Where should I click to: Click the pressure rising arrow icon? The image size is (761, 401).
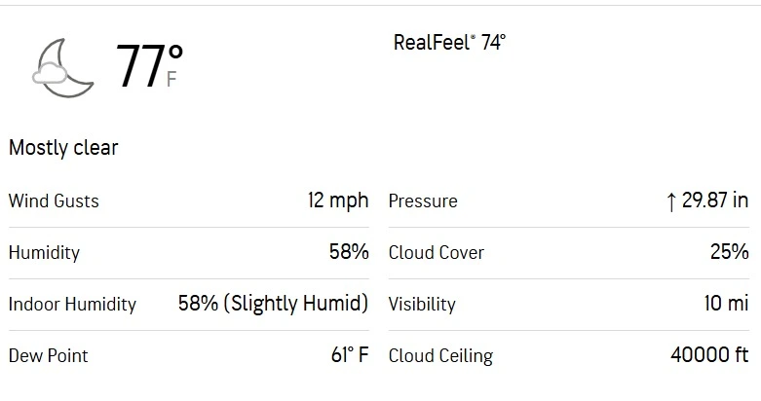(x=670, y=201)
